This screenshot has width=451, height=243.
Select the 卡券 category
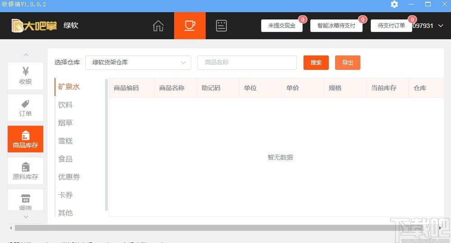coord(65,195)
